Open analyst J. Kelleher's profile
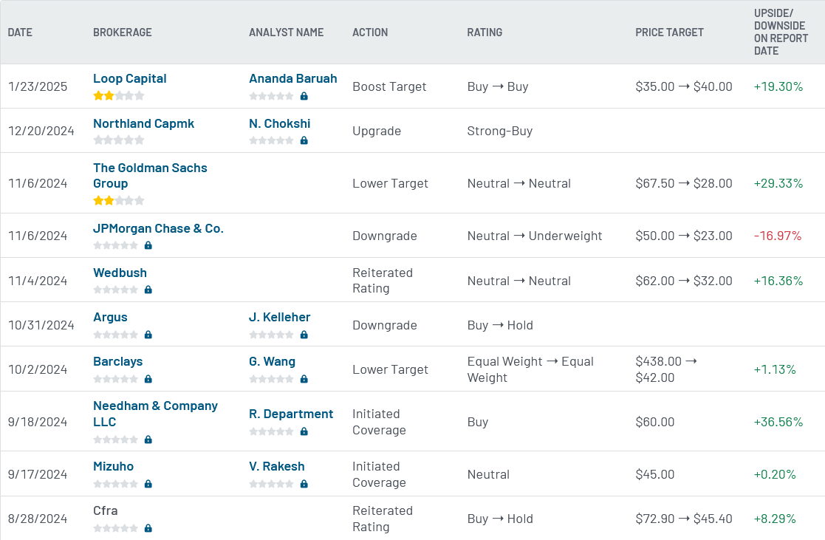The image size is (825, 540). [x=279, y=317]
